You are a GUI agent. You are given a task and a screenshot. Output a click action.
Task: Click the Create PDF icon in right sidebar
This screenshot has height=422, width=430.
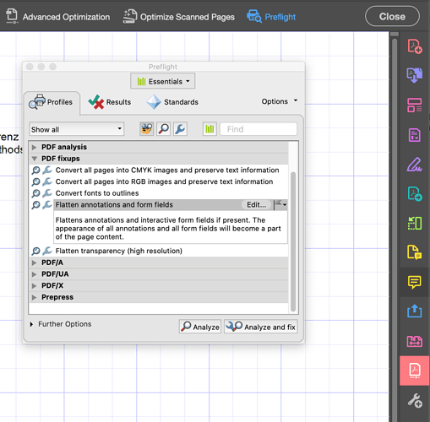click(x=415, y=46)
